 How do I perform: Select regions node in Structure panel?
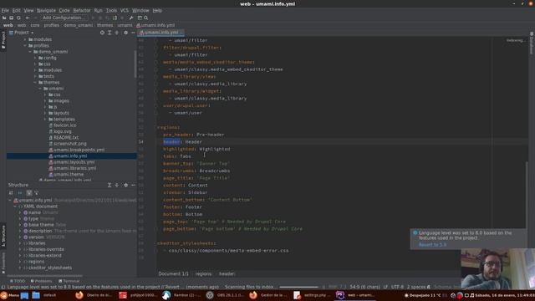click(x=36, y=262)
